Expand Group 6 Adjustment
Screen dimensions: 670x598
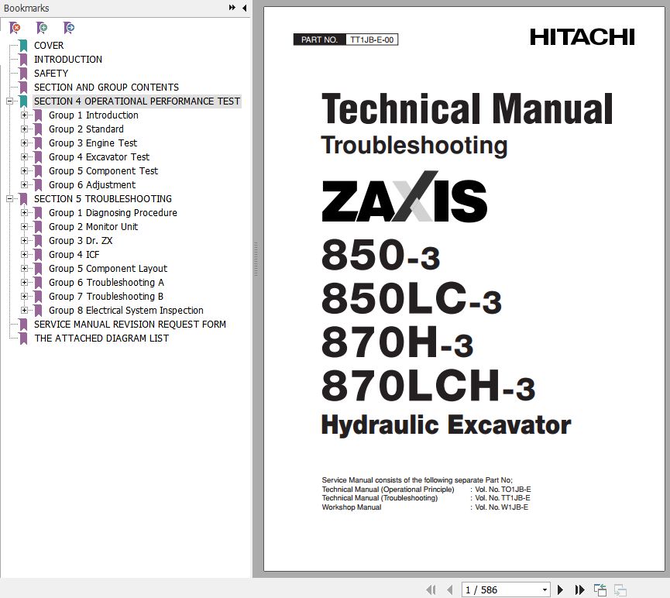(24, 185)
